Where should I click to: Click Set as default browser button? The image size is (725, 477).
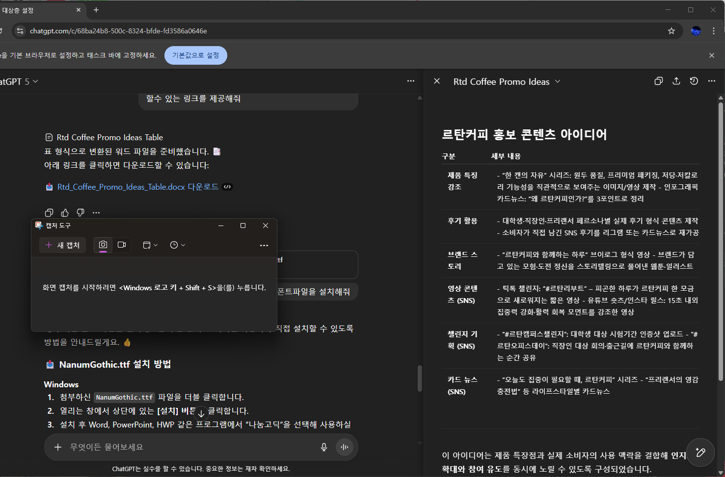196,55
